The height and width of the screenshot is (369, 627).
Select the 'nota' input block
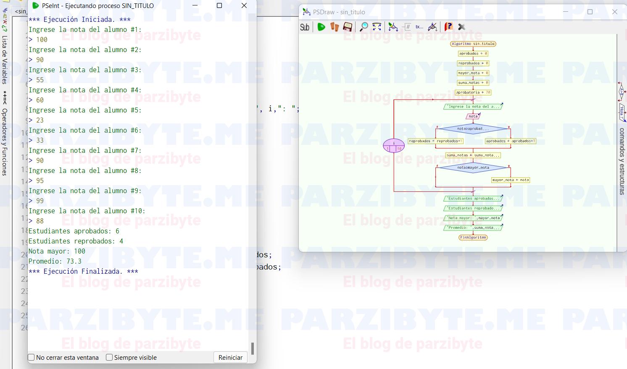(x=473, y=116)
